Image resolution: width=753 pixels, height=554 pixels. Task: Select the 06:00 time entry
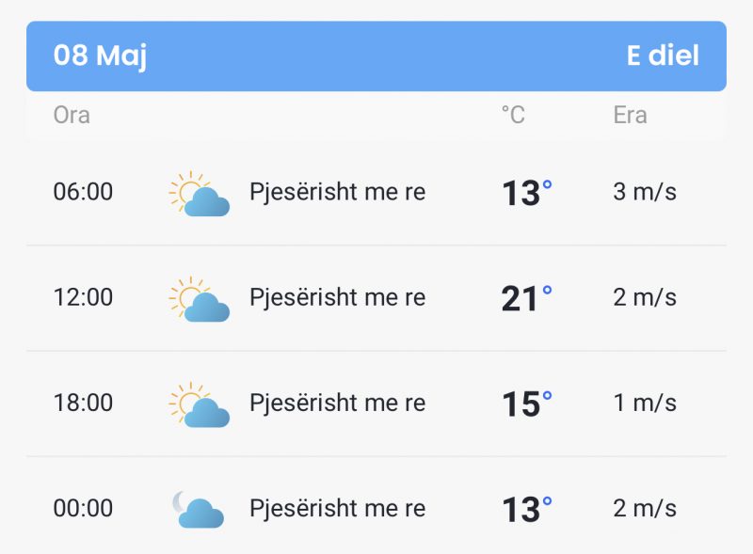pyautogui.click(x=83, y=193)
